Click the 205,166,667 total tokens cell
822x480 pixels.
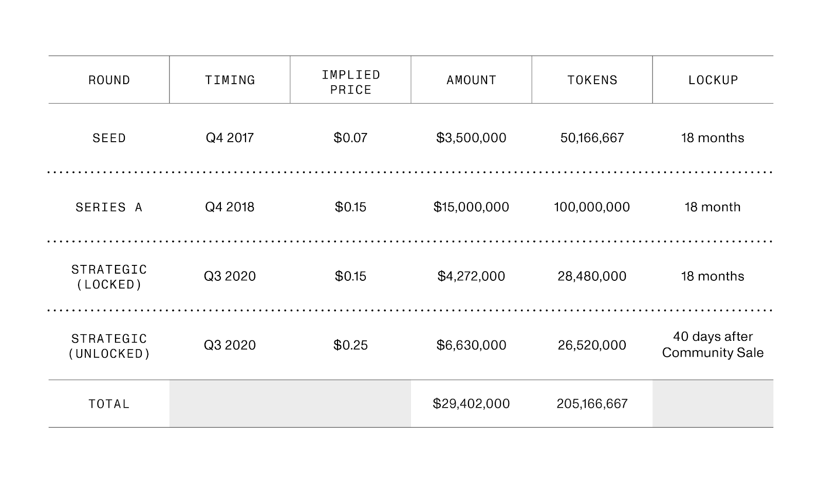click(x=592, y=404)
